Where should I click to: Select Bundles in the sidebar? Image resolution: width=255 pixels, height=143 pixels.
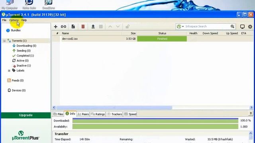pyautogui.click(x=16, y=30)
